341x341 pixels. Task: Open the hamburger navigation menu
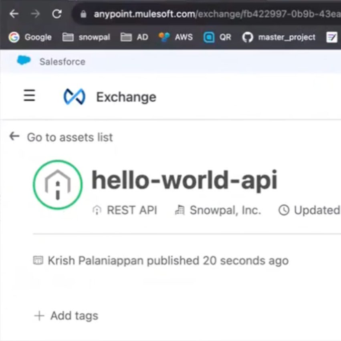coord(29,95)
